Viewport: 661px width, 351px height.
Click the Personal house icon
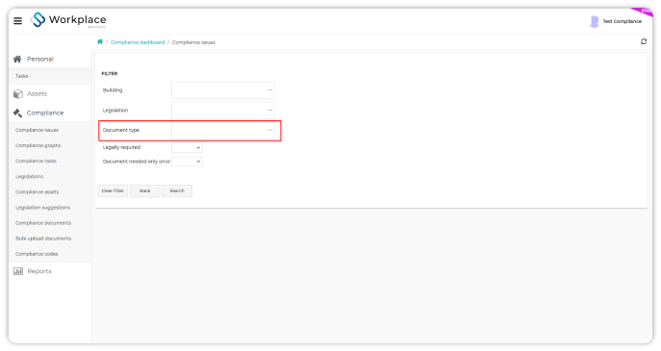click(17, 59)
